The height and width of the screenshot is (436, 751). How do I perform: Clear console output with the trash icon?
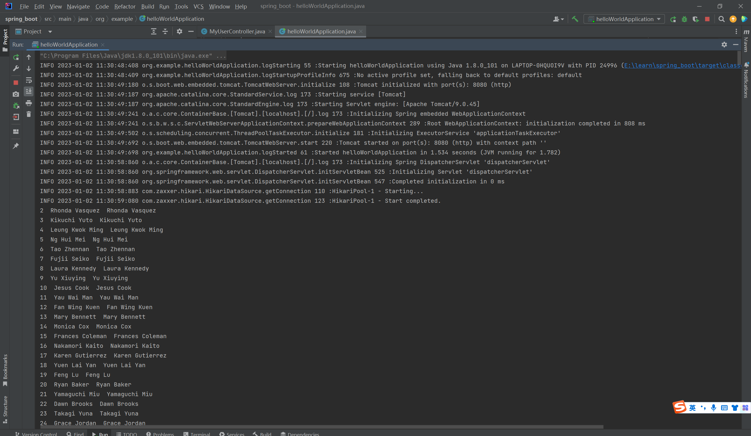[x=29, y=114]
